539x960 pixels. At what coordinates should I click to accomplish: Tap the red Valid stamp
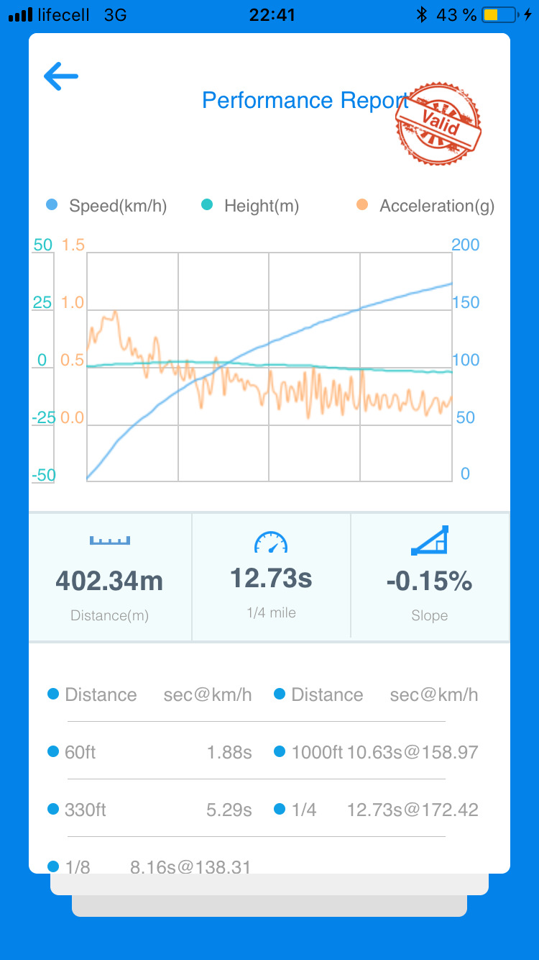(438, 124)
